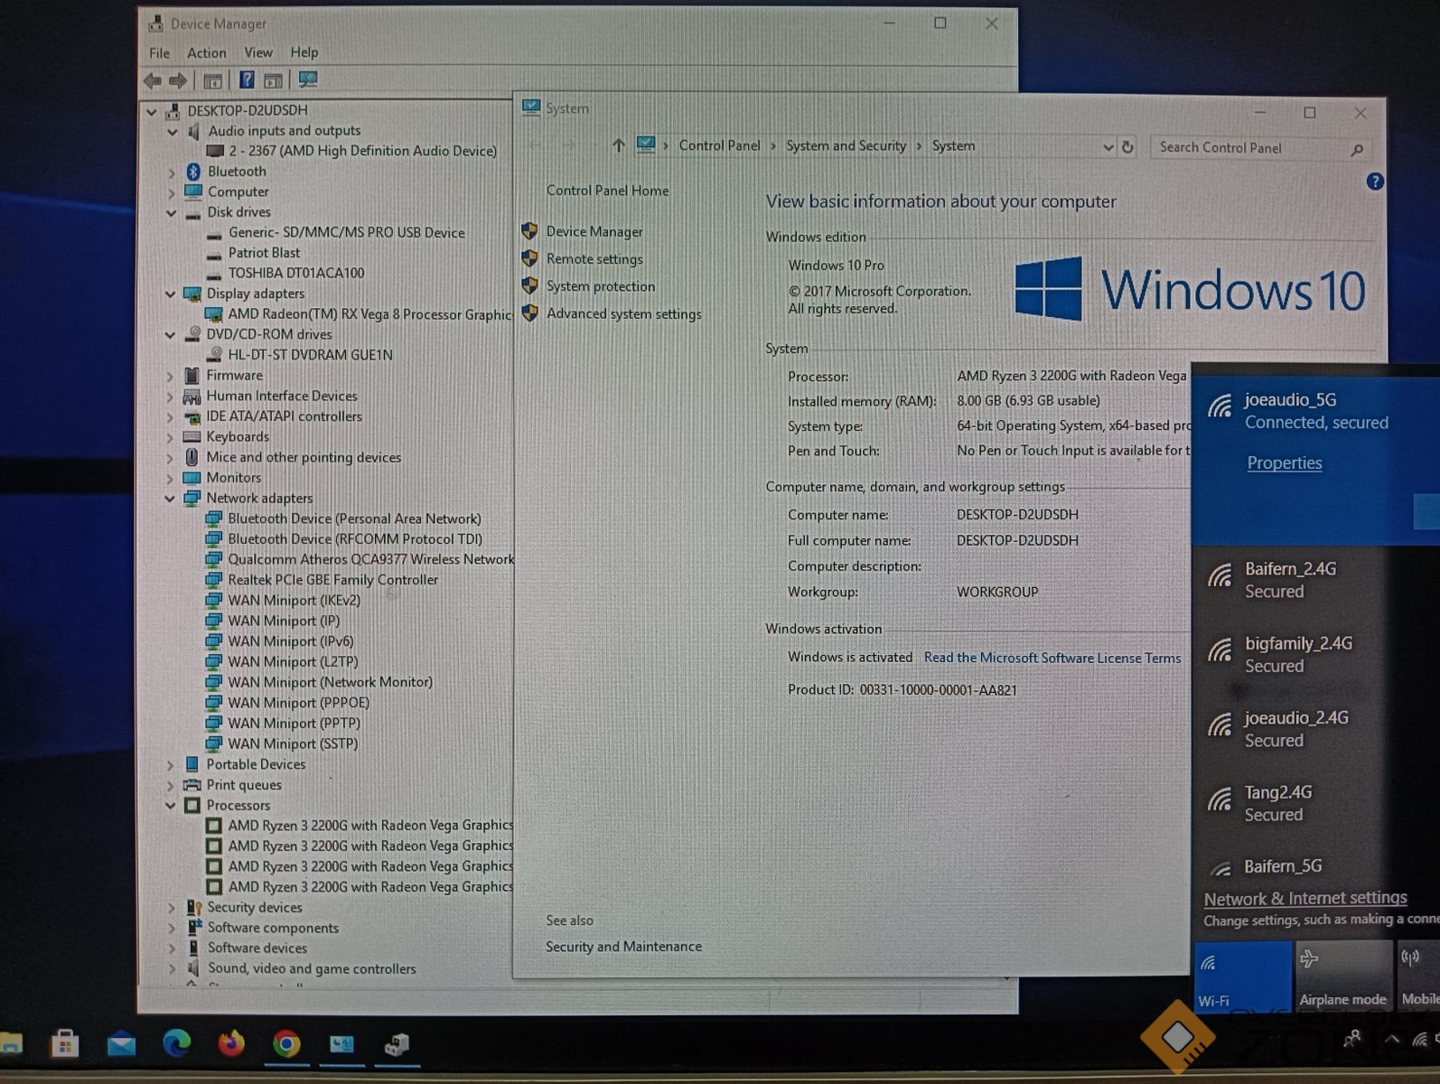Click the blue help question mark in System window
This screenshot has height=1084, width=1440.
click(x=1374, y=182)
